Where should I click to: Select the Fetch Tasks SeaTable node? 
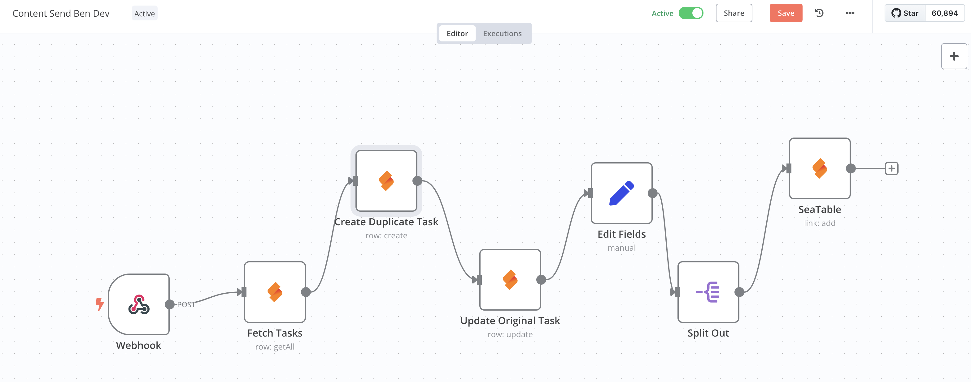275,292
